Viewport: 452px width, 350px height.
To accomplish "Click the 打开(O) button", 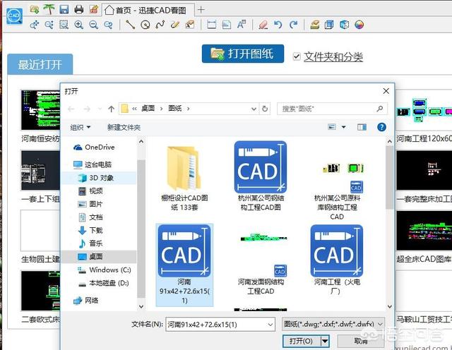I will tap(301, 342).
